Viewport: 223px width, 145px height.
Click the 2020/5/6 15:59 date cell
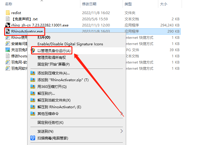tap(95, 19)
